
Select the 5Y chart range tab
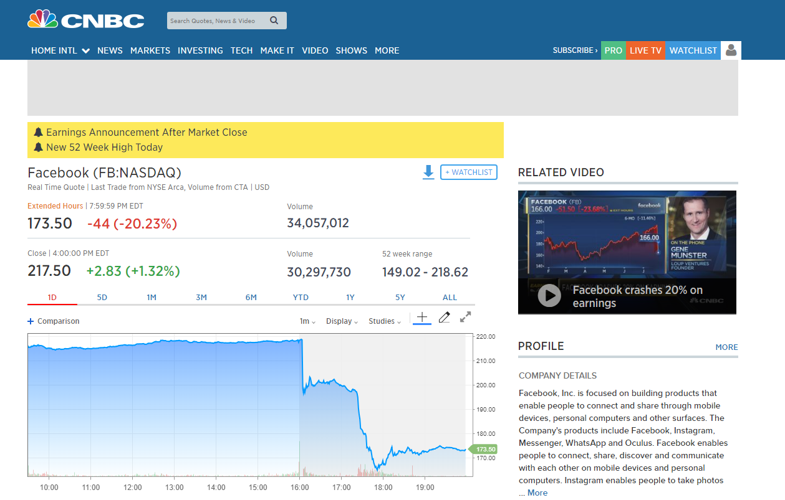coord(400,298)
